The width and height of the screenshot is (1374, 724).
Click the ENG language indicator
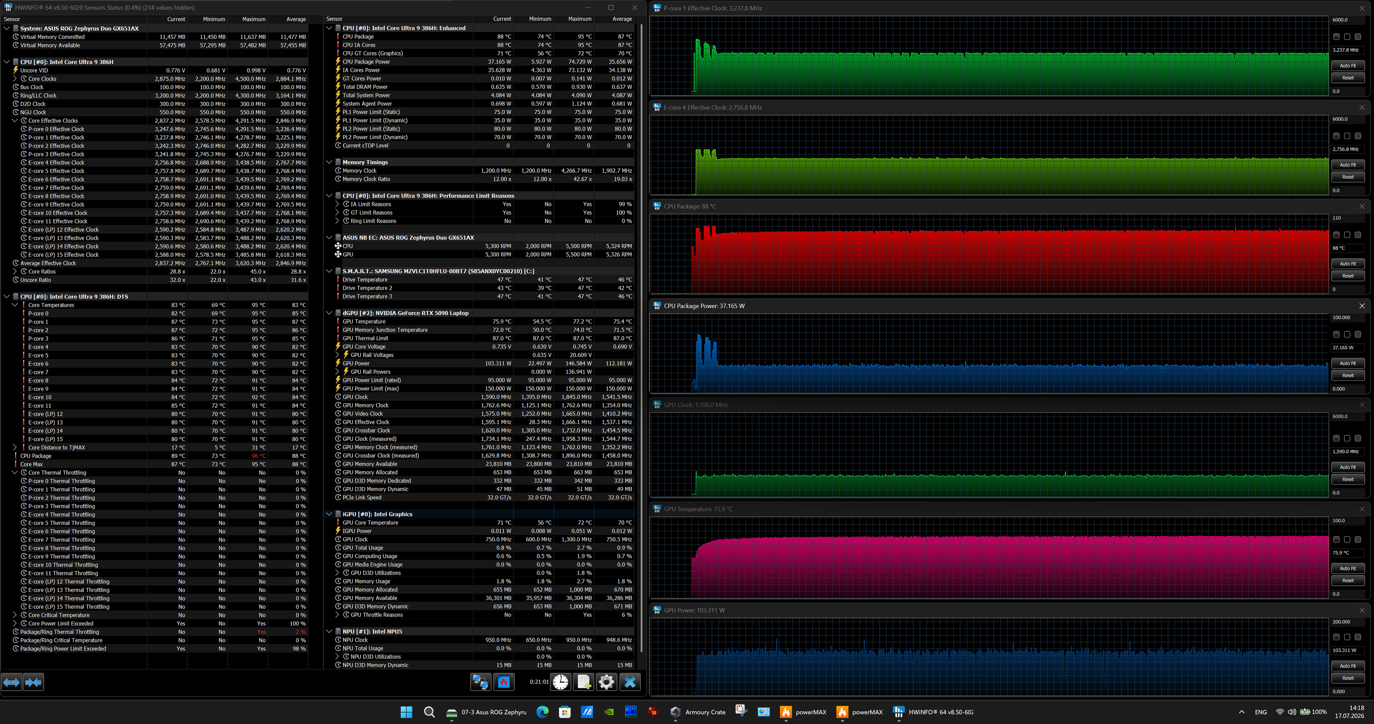(x=1261, y=712)
